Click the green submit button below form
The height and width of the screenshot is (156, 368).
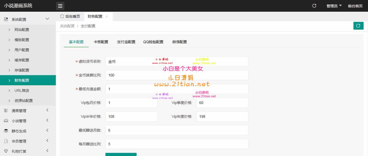click(121, 154)
